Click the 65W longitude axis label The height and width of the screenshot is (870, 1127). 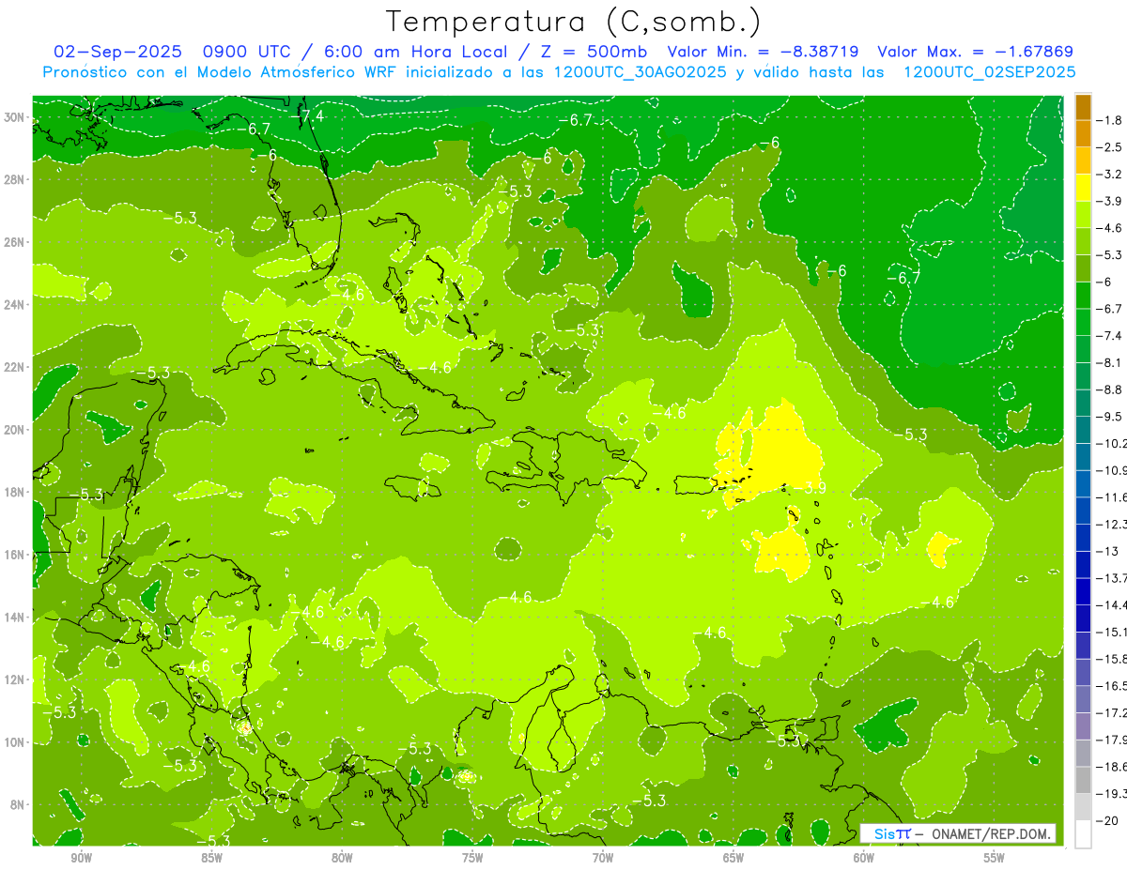click(x=733, y=858)
